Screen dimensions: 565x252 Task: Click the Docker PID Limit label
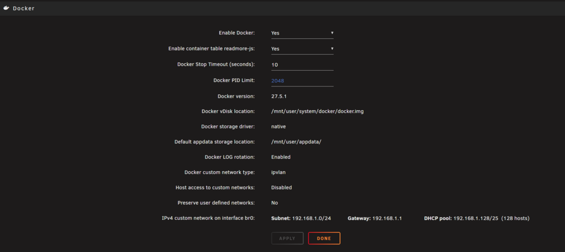pyautogui.click(x=234, y=80)
